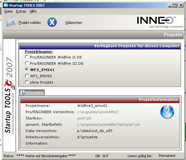Click the Arbeitsverzeichnis: label
This screenshot has width=186, height=160.
tap(43, 137)
